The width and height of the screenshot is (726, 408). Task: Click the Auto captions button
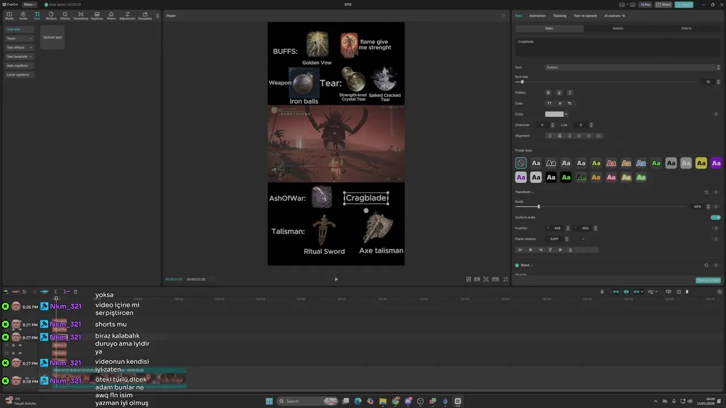click(19, 66)
